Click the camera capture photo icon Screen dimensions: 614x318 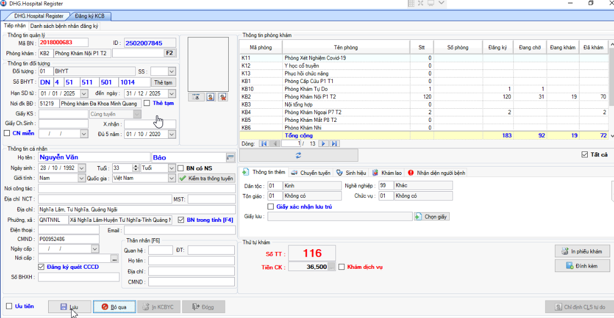tap(196, 97)
